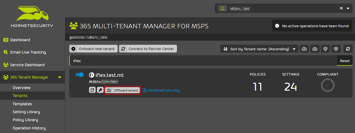Refresh the tenant list
Image resolution: width=355 pixels, height=133 pixels.
point(348,49)
